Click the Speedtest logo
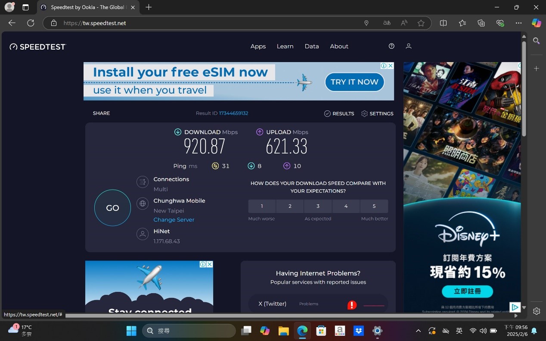The height and width of the screenshot is (341, 546). tap(38, 47)
